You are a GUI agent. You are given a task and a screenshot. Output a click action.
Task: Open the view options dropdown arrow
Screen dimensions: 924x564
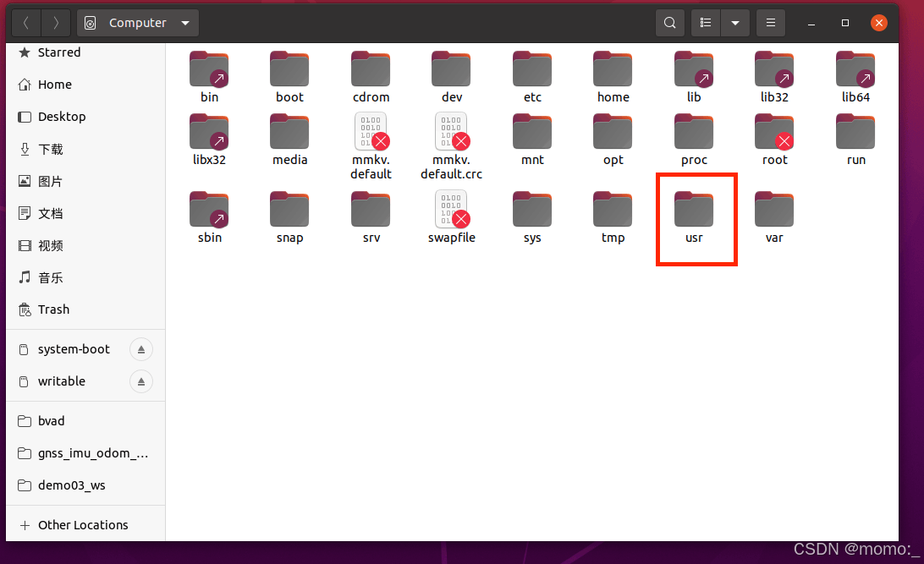click(734, 23)
